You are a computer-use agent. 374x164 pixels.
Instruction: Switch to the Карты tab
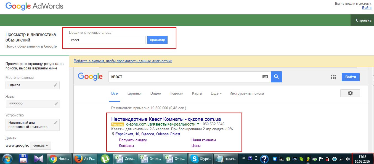point(197,93)
